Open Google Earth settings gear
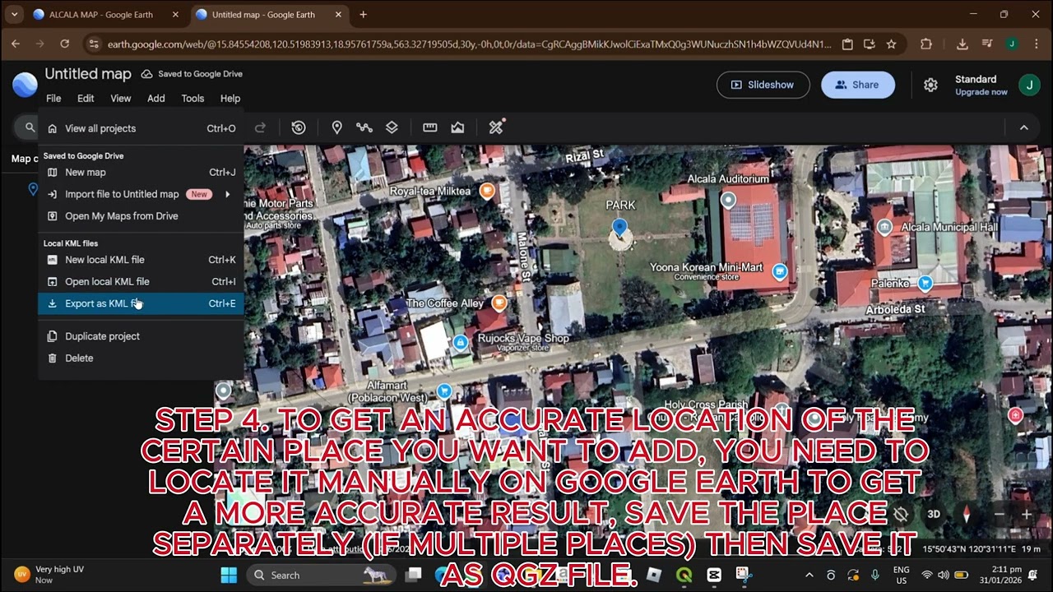Screen dimensions: 1053x592 click(x=930, y=85)
